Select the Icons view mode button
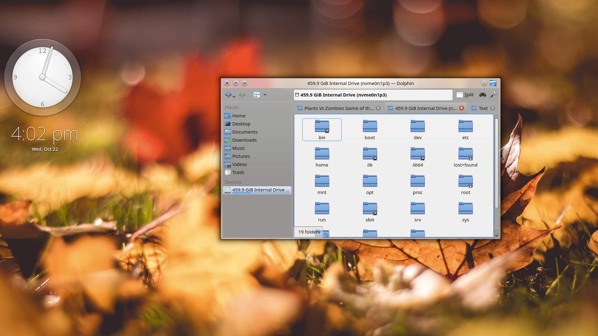Image resolution: width=598 pixels, height=336 pixels. coord(256,95)
